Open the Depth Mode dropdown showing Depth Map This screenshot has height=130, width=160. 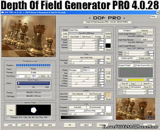click(x=86, y=30)
